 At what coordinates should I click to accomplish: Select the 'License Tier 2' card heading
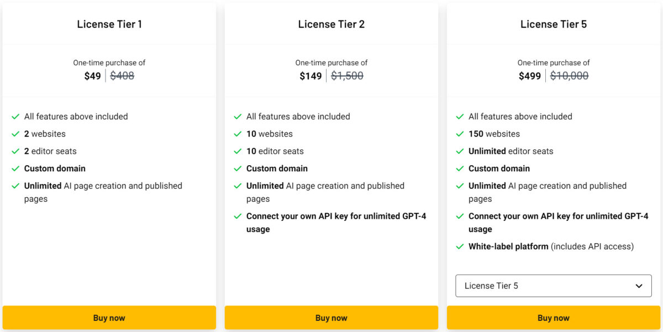(331, 24)
